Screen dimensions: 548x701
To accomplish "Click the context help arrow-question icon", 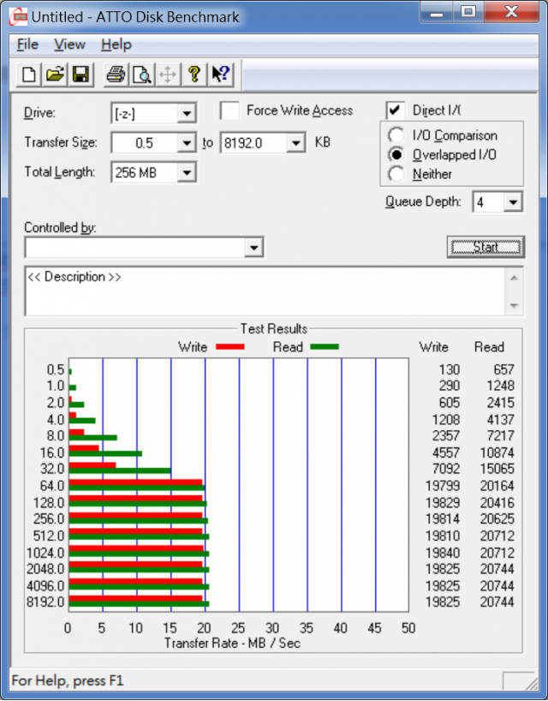I will (x=220, y=75).
